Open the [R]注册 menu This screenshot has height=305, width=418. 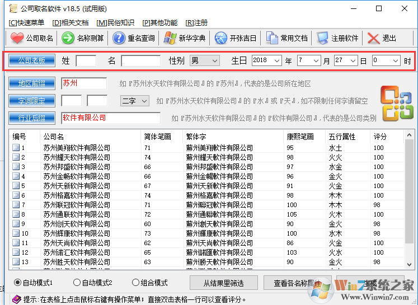196,23
